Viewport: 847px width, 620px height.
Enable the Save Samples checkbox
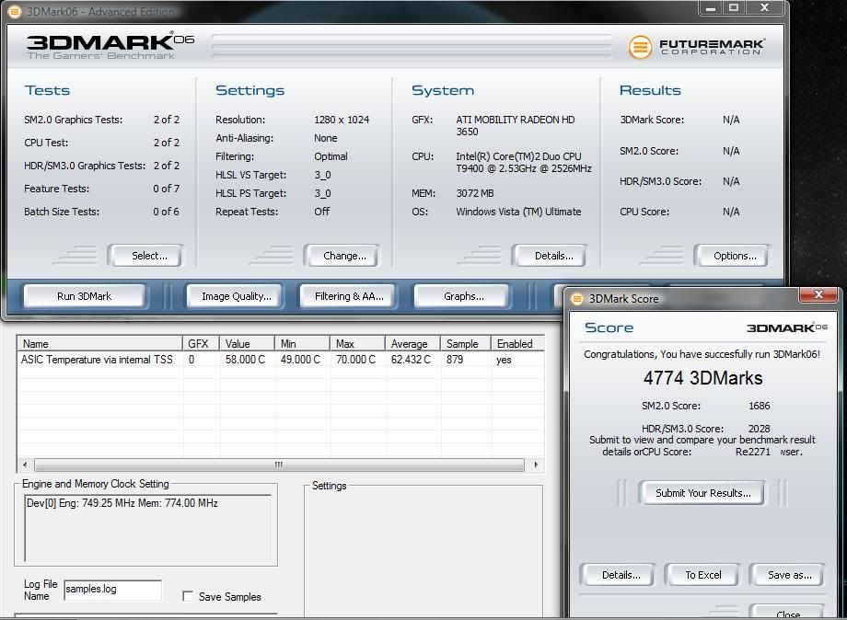tap(188, 596)
